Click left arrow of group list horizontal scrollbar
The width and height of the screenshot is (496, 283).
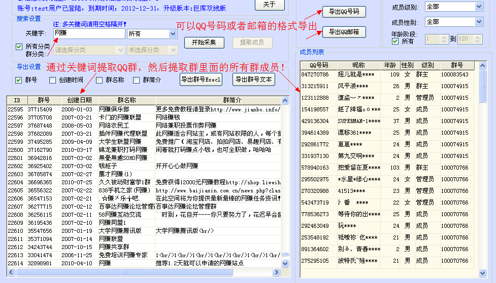tap(11, 272)
